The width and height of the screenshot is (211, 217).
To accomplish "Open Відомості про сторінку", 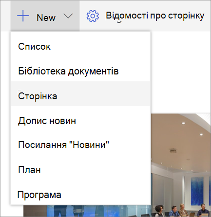I will pos(155,16).
